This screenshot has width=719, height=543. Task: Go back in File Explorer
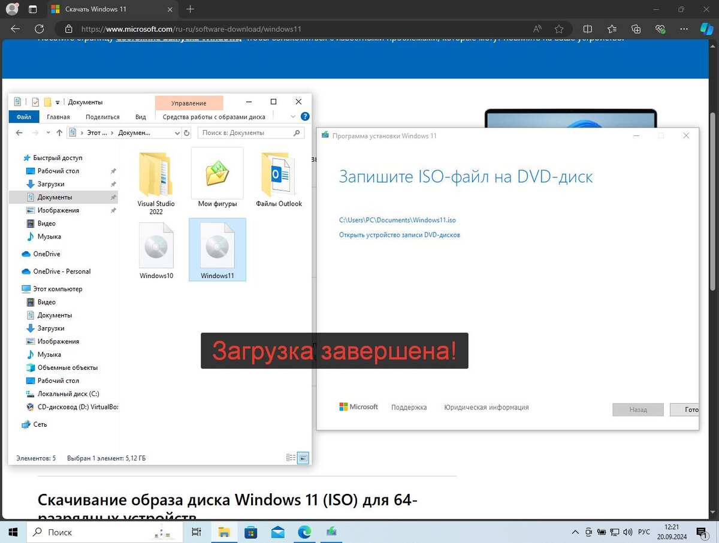(x=19, y=132)
